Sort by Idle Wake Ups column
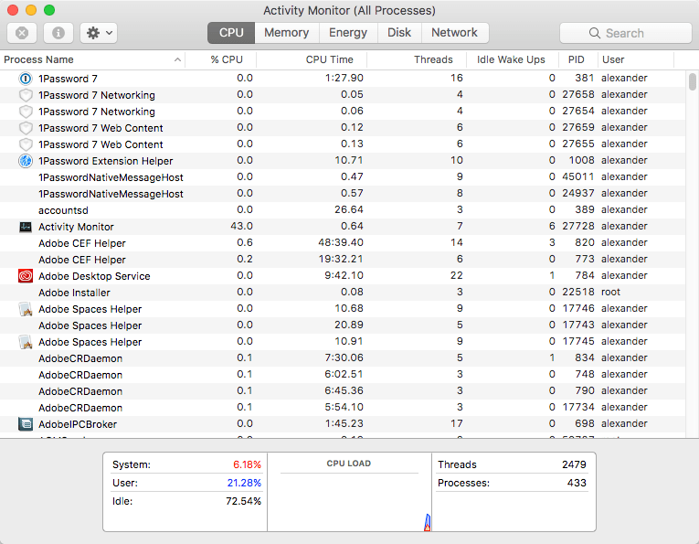Viewport: 699px width, 544px height. pyautogui.click(x=511, y=59)
